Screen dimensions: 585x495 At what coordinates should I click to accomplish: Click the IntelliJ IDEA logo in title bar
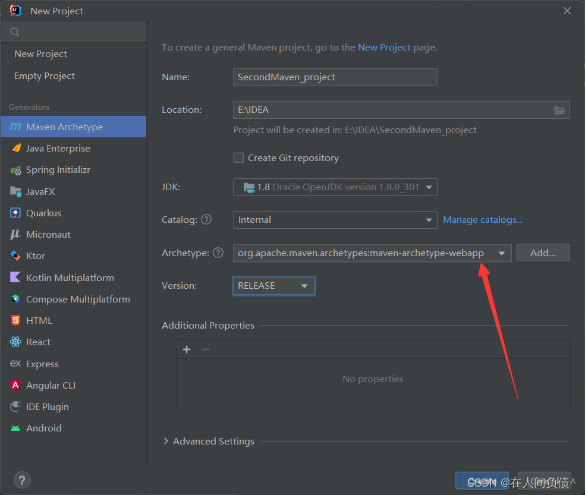[15, 11]
